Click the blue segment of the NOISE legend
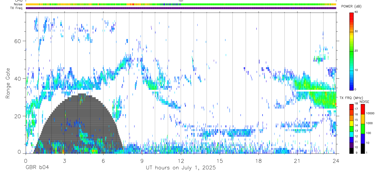 pyautogui.click(x=363, y=139)
